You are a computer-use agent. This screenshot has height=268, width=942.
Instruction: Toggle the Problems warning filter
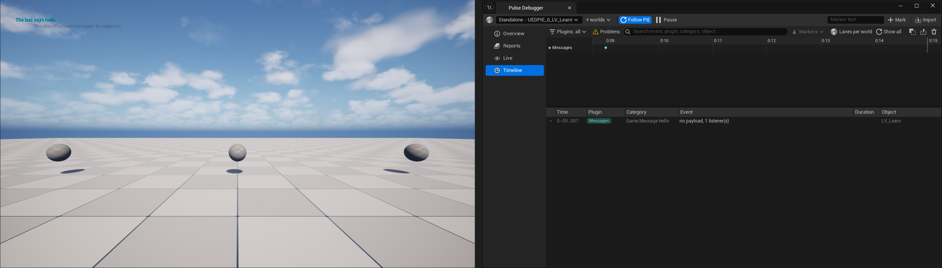606,32
